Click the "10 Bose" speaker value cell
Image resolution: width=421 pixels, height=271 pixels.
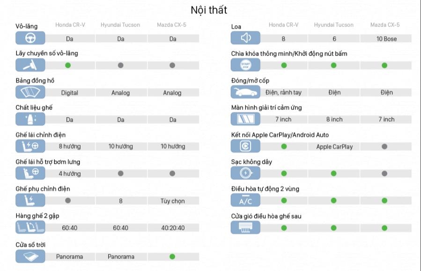point(386,39)
